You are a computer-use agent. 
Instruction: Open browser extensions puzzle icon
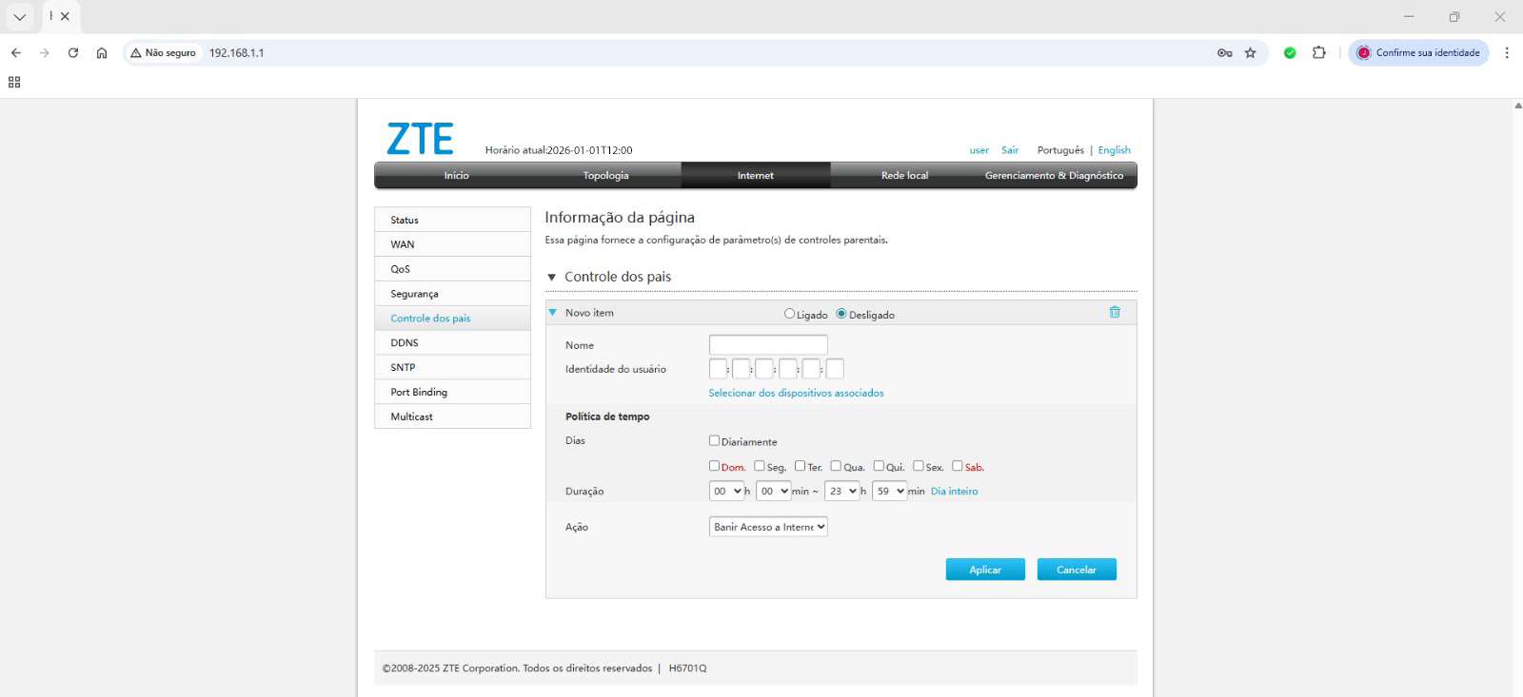coord(1318,53)
